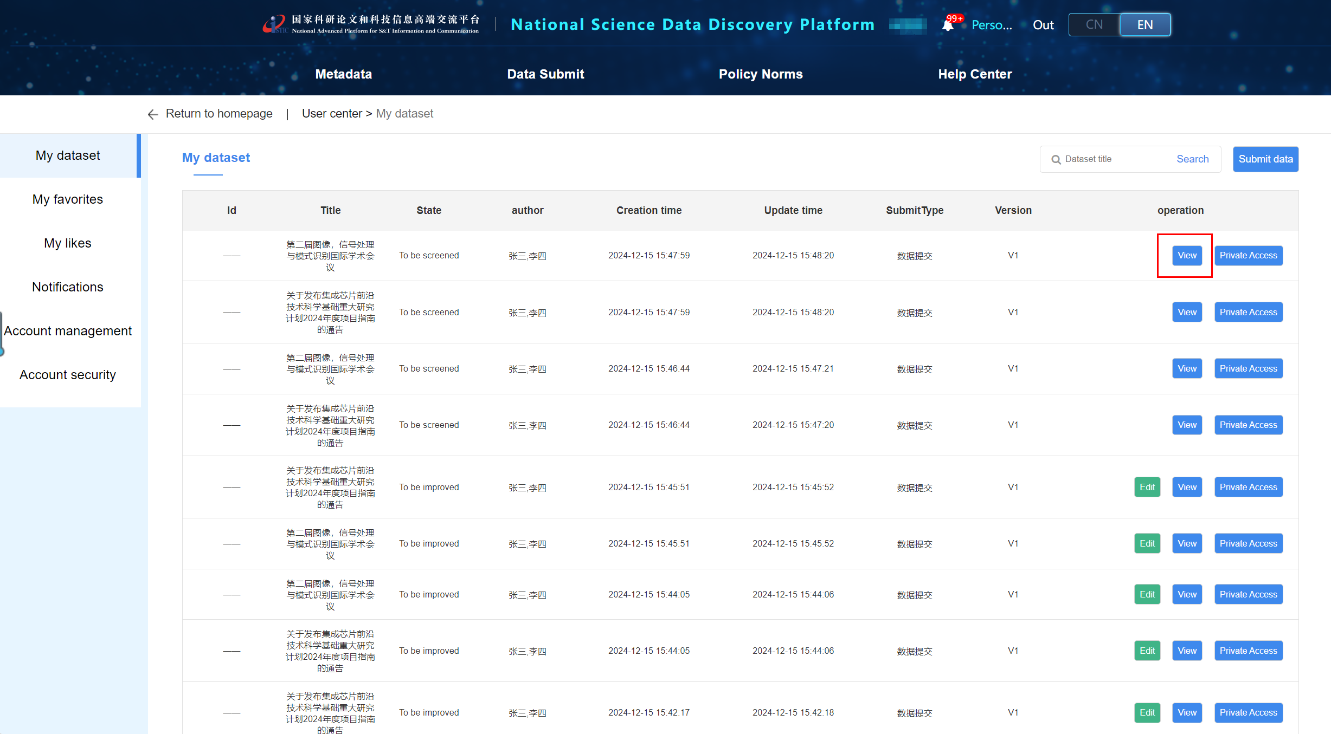1331x734 pixels.
Task: Click the first row's View button
Action: point(1186,256)
